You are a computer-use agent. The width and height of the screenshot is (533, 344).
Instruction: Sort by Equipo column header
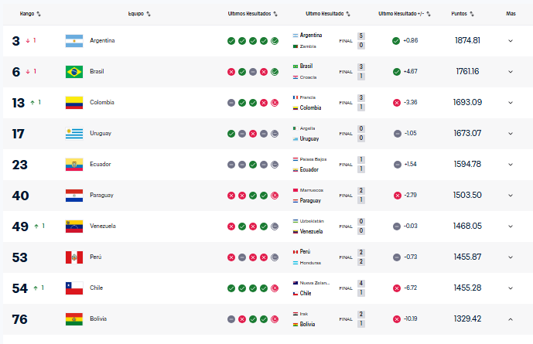coord(139,13)
